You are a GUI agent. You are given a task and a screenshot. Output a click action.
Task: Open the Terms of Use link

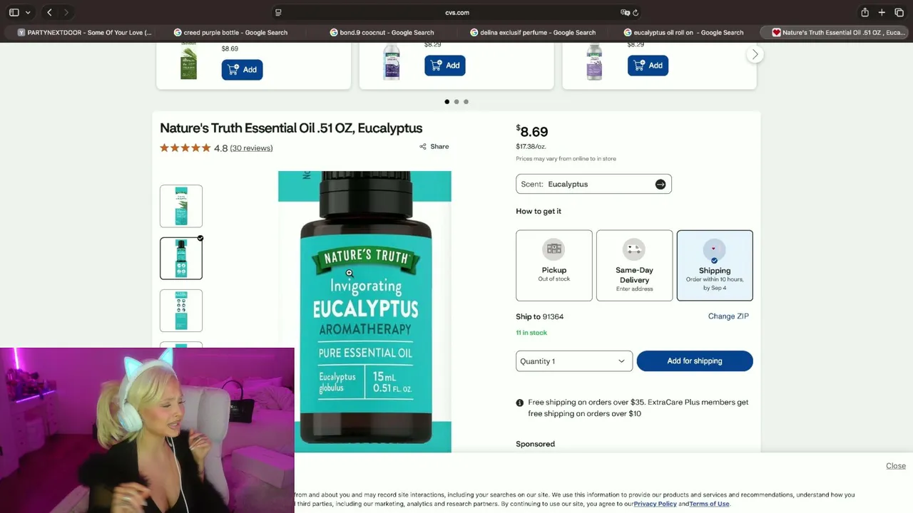[709, 504]
